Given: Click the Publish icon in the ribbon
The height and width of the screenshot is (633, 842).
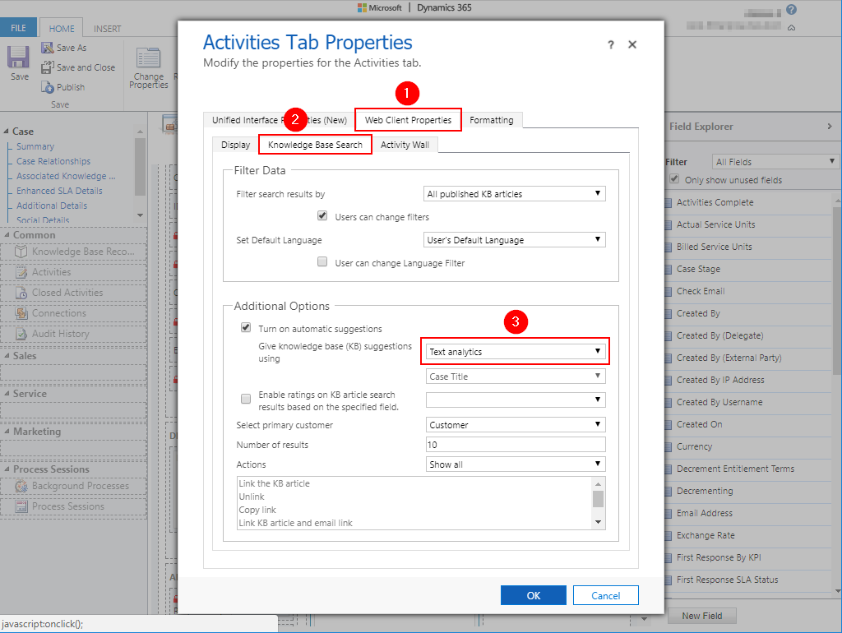Looking at the screenshot, I should pos(48,87).
